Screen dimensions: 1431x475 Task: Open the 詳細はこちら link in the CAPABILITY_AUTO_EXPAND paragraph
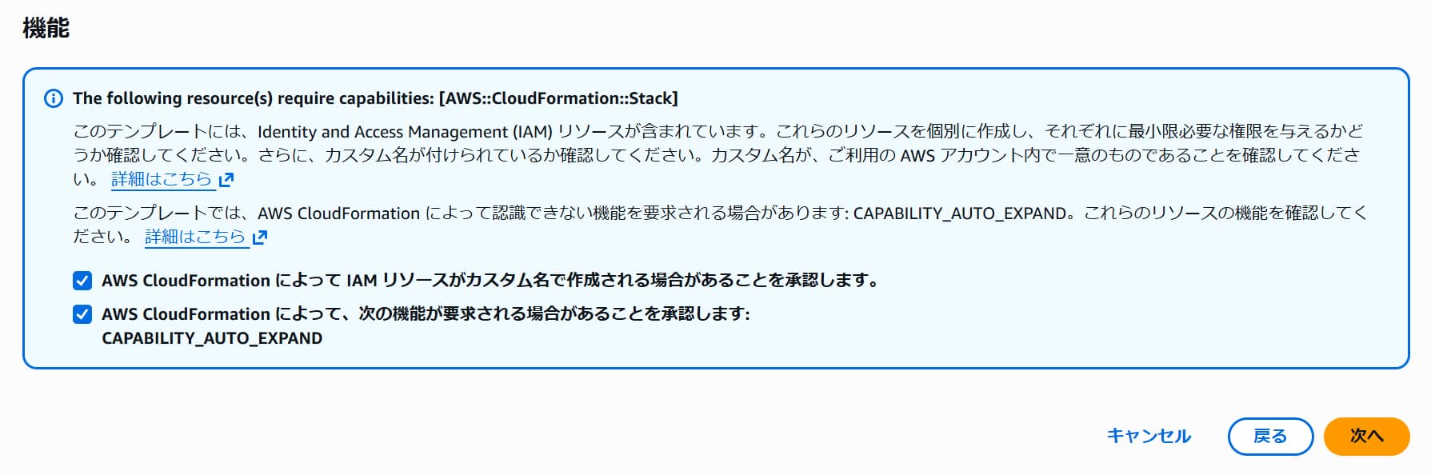195,237
